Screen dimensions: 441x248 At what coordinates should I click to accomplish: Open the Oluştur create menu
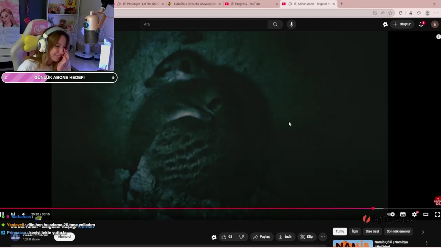[x=402, y=24]
